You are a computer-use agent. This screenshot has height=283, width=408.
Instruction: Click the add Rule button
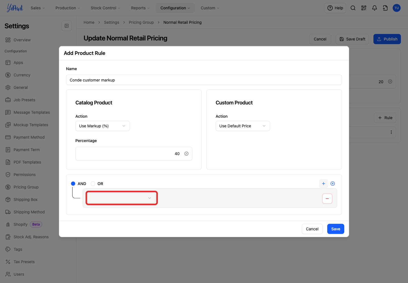[x=385, y=118]
